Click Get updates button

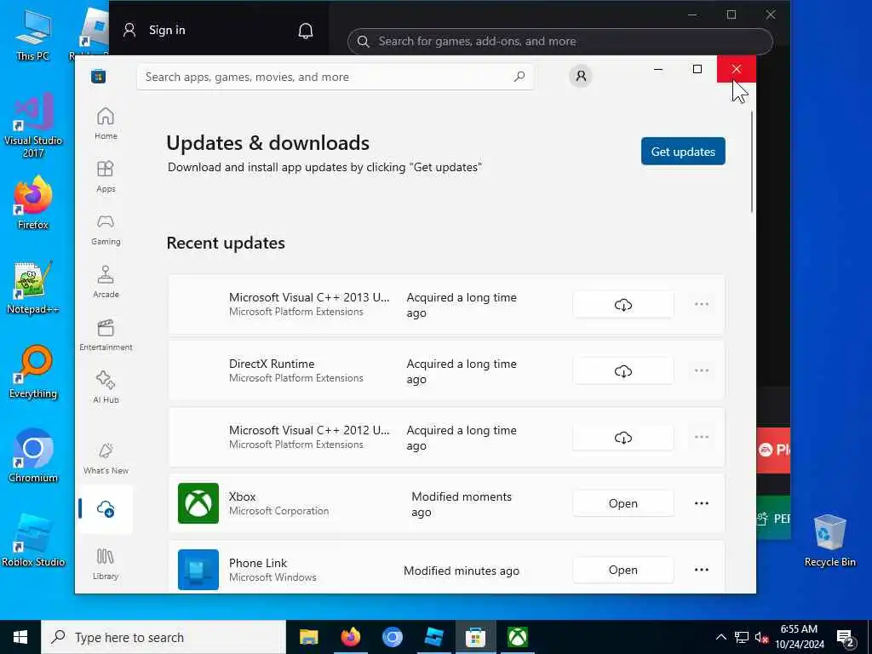pyautogui.click(x=683, y=152)
